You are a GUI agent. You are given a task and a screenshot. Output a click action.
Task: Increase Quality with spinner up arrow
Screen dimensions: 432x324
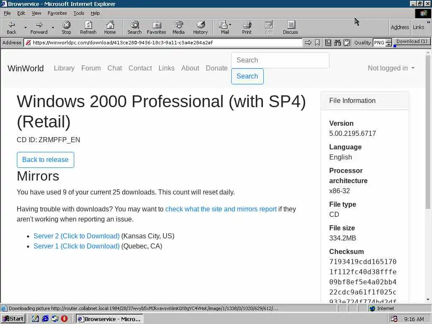389,41
